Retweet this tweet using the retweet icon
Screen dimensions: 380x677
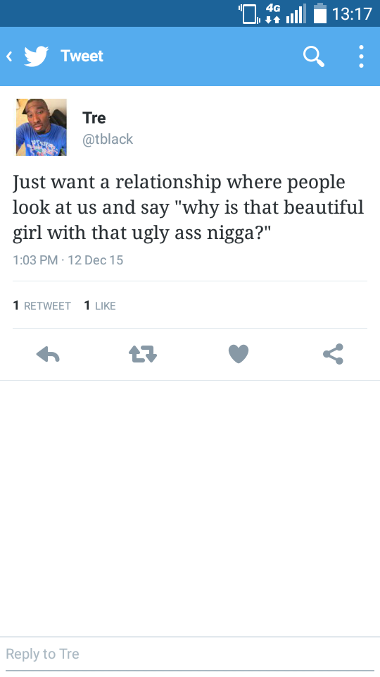pos(143,355)
